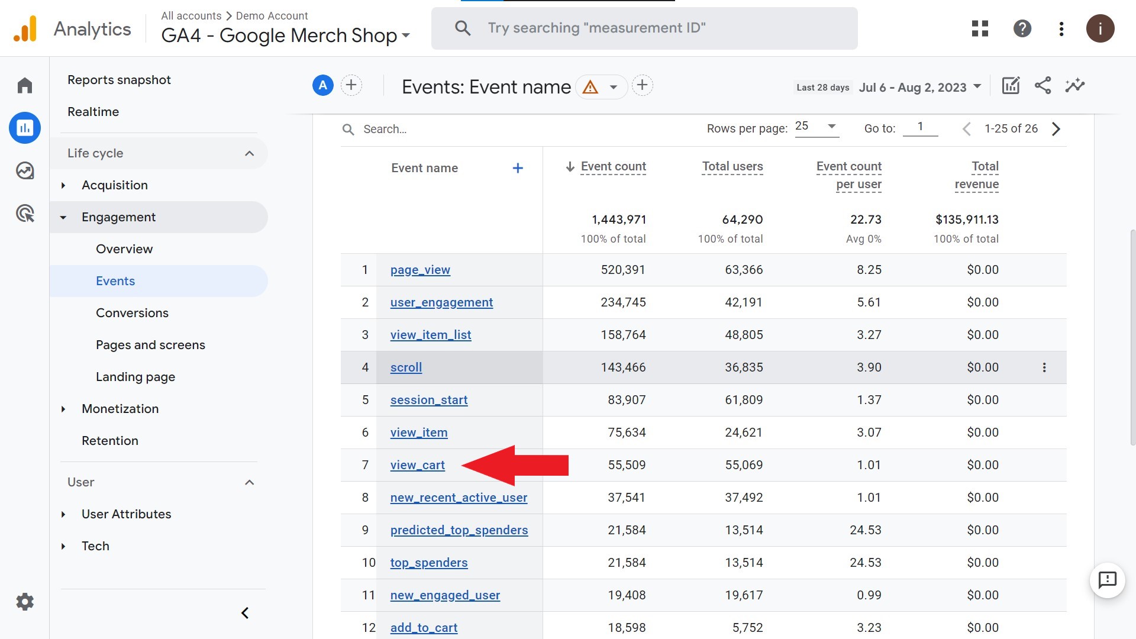Click the page vertical scrollbar
Viewport: 1136px width, 639px height.
coord(1132,337)
